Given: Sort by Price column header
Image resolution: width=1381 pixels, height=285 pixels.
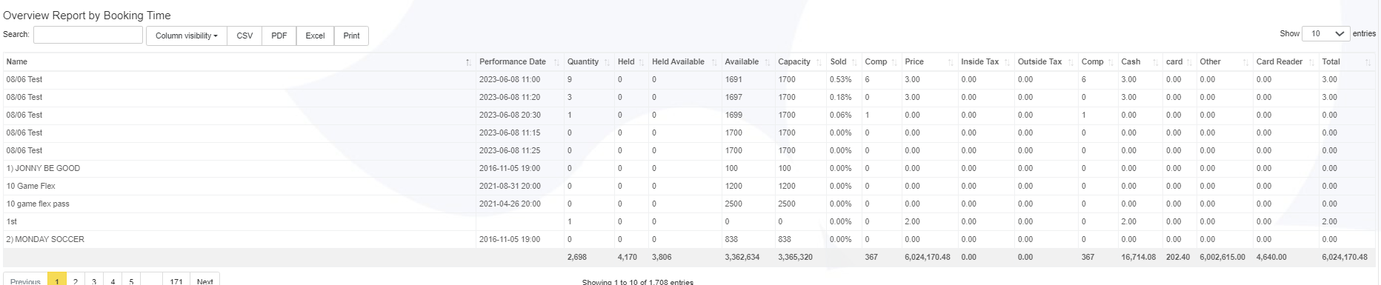Looking at the screenshot, I should coord(929,62).
